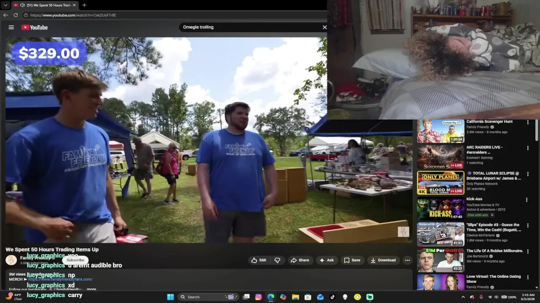The height and width of the screenshot is (303, 540).
Task: Open 'Life Of A Roblox Millionaire' thumbnail
Action: [440, 260]
